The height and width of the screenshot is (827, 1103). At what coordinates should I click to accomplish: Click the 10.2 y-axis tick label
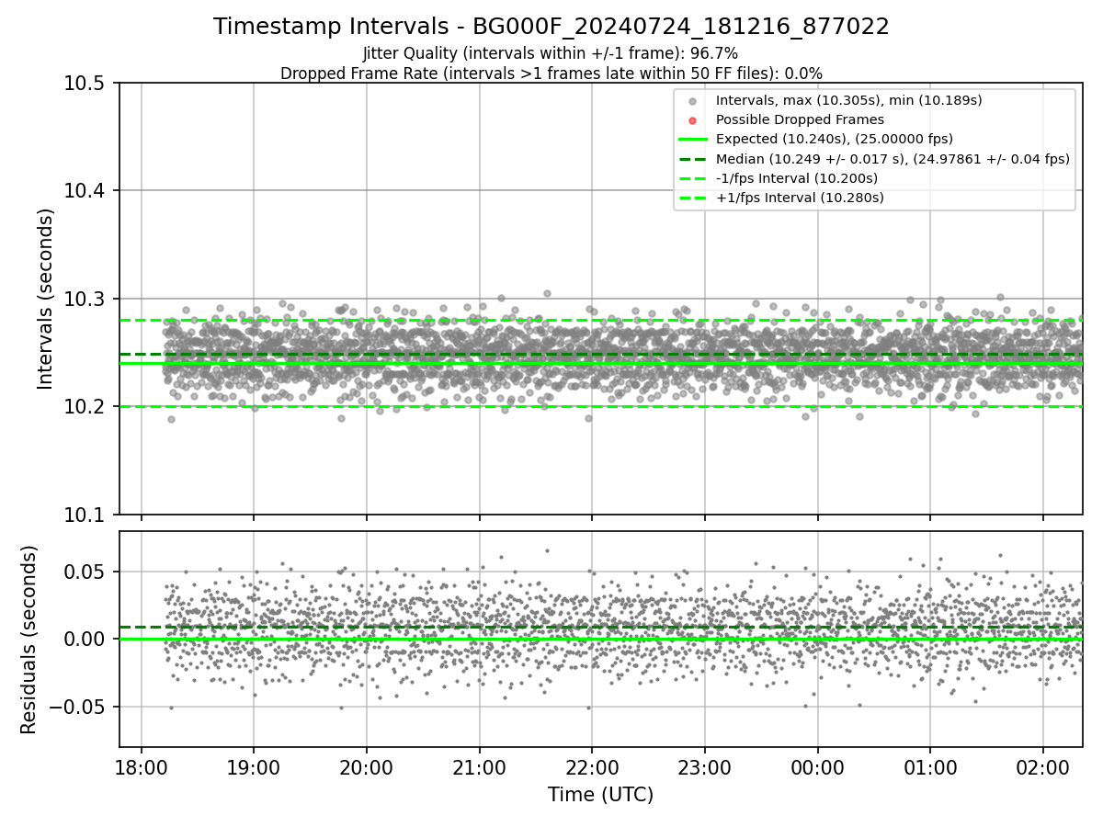pos(86,407)
